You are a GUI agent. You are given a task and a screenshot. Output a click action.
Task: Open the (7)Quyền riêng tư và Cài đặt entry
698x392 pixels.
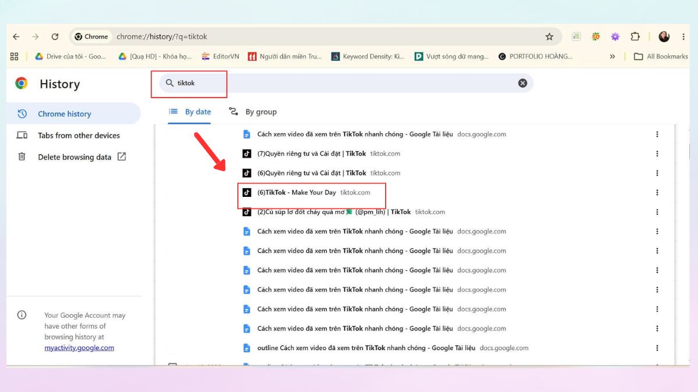click(312, 154)
